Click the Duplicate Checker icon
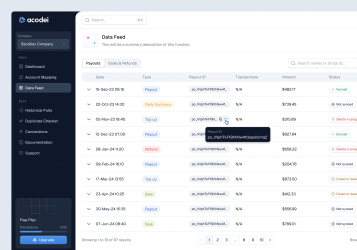Image resolution: width=357 pixels, height=250 pixels. pyautogui.click(x=21, y=121)
